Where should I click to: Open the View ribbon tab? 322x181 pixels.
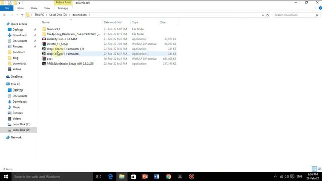pos(47,8)
